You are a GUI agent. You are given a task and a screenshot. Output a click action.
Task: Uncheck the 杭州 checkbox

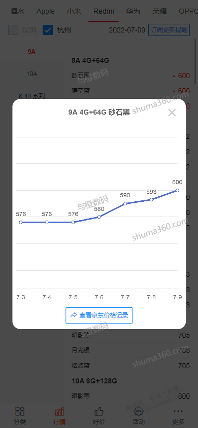48,30
